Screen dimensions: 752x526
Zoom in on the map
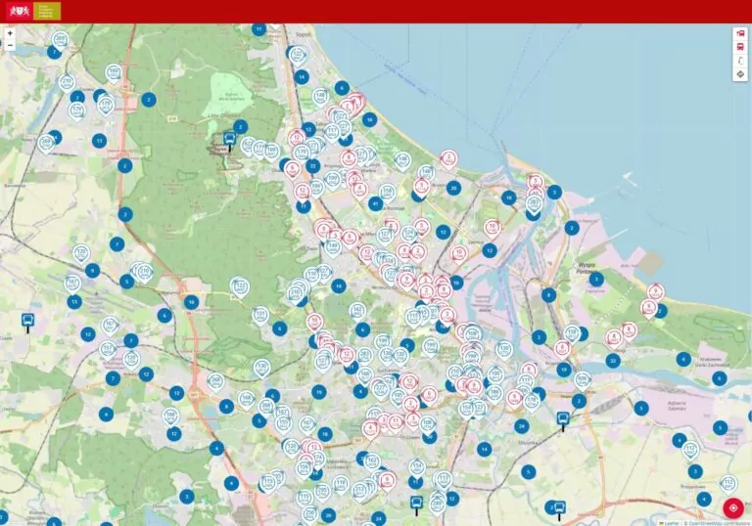tap(10, 33)
